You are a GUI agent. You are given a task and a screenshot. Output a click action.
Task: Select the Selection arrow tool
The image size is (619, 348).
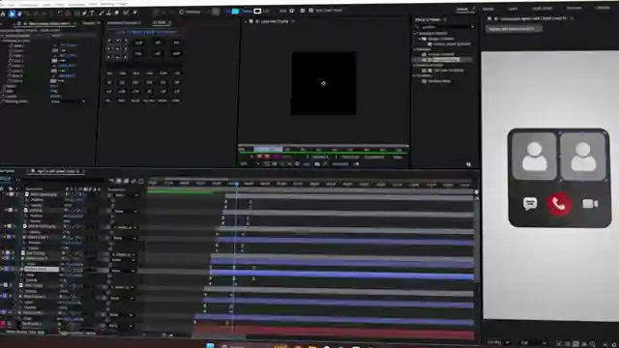pyautogui.click(x=12, y=14)
